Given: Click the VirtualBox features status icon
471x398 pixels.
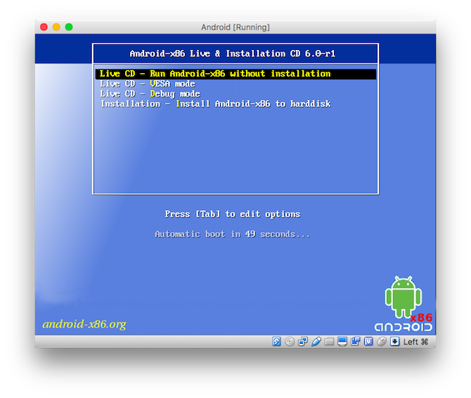Looking at the screenshot, I should [368, 342].
